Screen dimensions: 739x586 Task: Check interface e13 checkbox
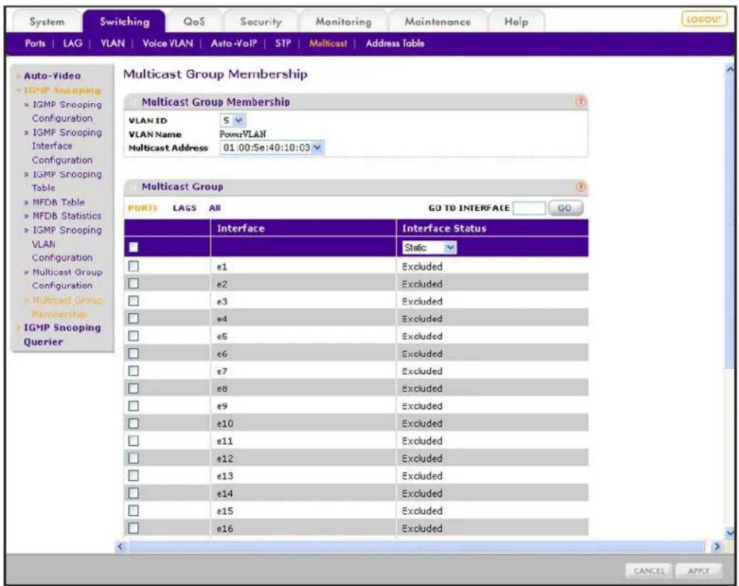click(x=133, y=475)
